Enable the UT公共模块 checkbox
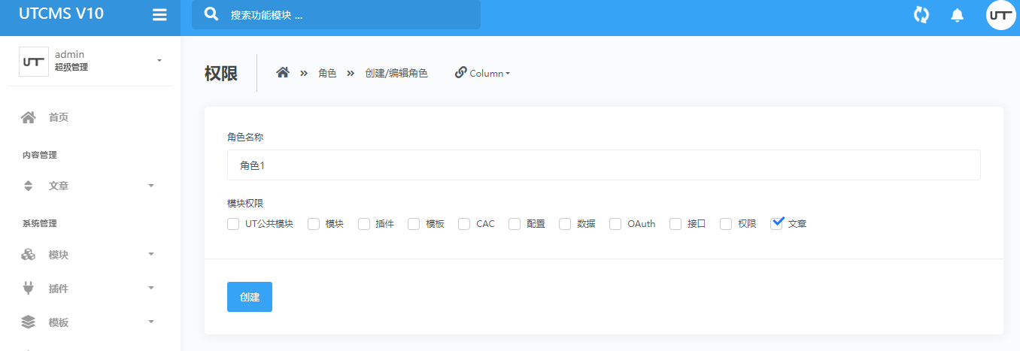 233,224
